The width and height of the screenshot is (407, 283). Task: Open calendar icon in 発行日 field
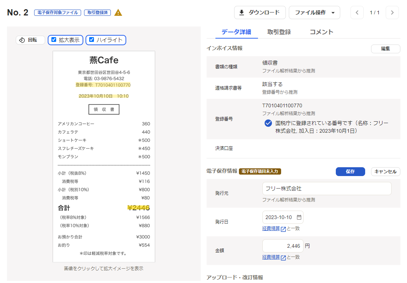tap(299, 217)
